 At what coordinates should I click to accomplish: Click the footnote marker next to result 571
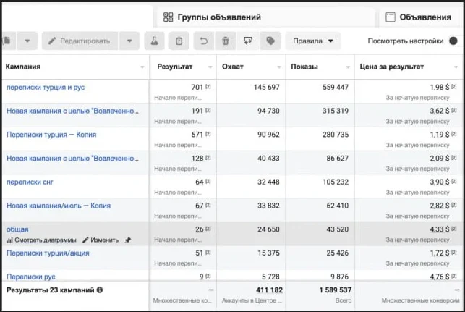coord(208,134)
